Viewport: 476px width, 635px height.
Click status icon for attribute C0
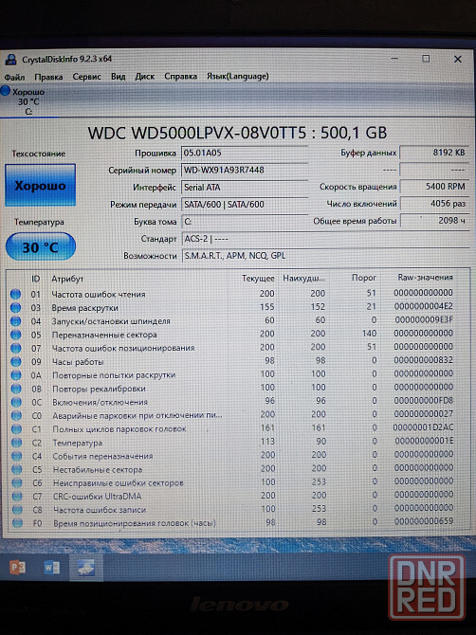[16, 415]
